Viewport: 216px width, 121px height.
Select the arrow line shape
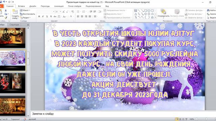[x=142, y=10]
